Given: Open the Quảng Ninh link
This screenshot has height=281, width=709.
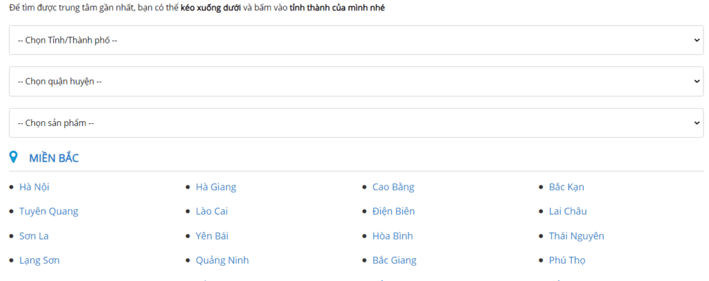Looking at the screenshot, I should coord(222,260).
